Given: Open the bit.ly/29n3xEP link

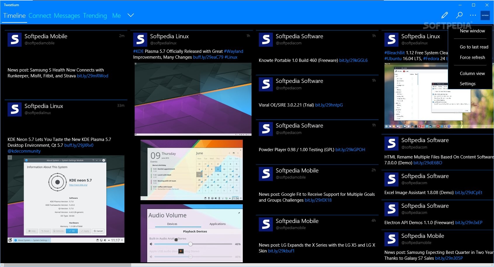Looking at the screenshot, I should pos(469,223).
